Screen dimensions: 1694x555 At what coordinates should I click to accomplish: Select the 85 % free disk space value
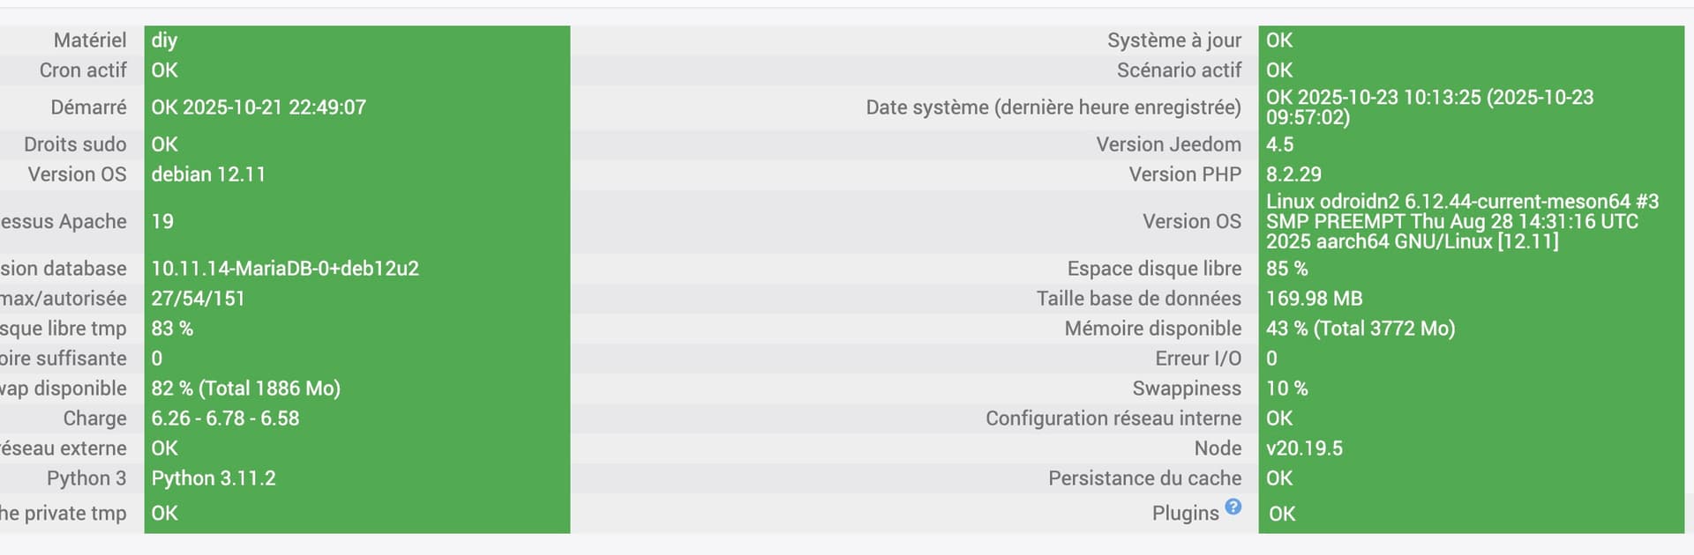coord(1286,269)
